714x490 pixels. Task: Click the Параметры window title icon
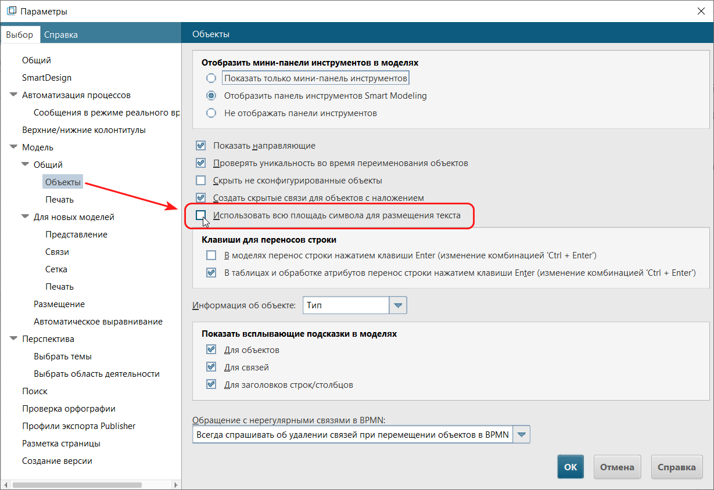click(x=11, y=11)
